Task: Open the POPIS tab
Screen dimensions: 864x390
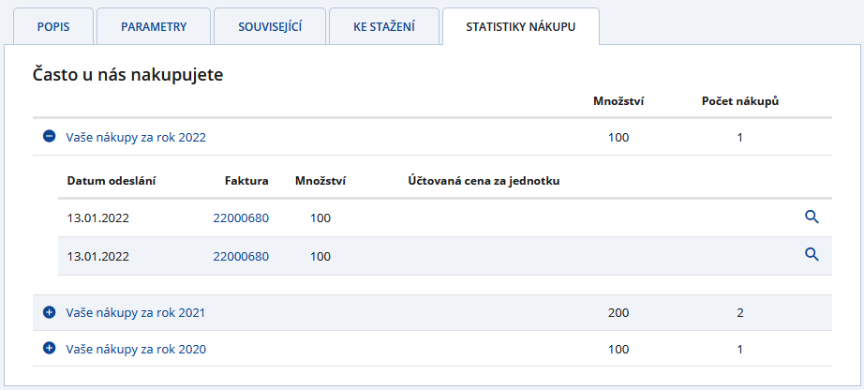Action: coord(52,27)
